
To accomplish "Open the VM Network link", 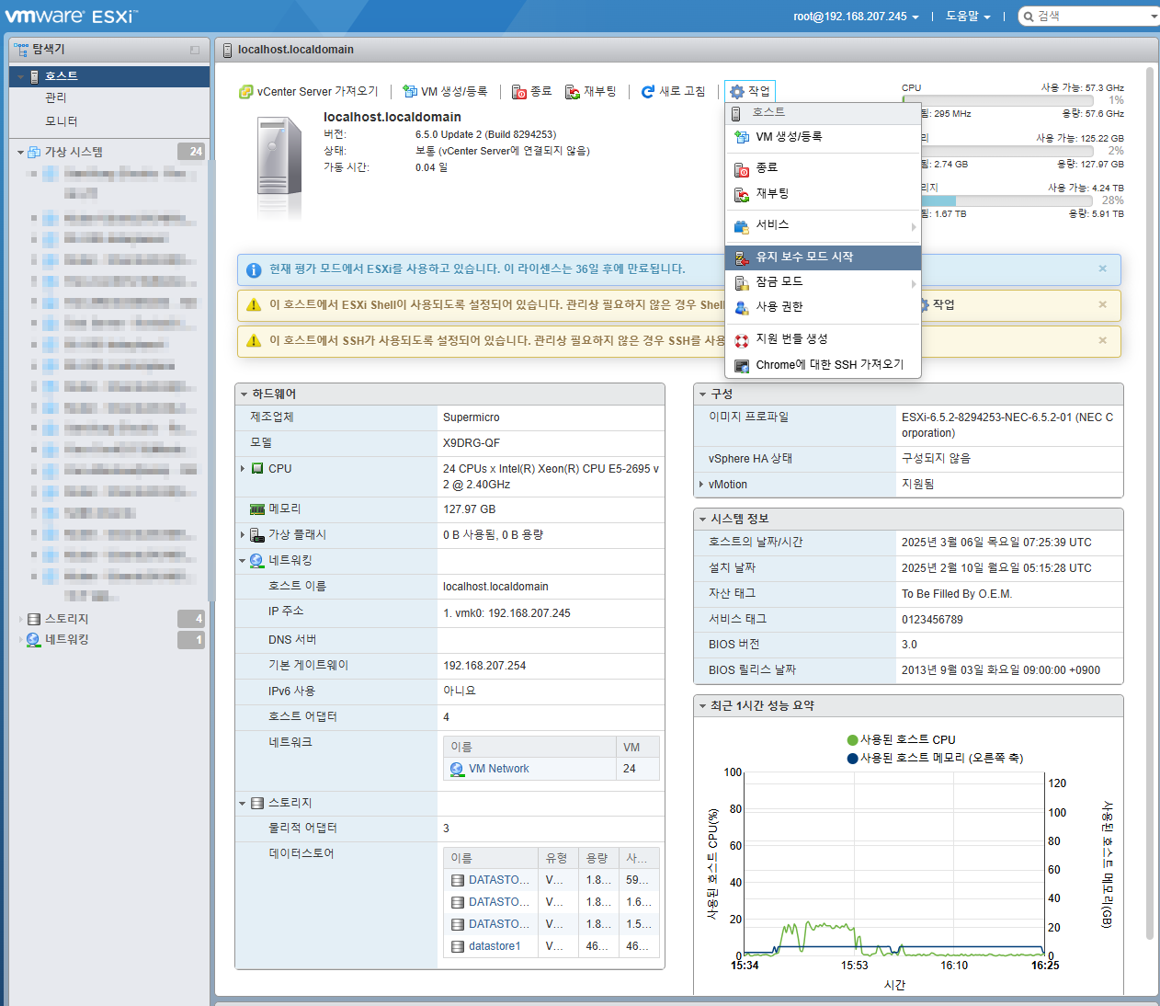I will (x=498, y=769).
